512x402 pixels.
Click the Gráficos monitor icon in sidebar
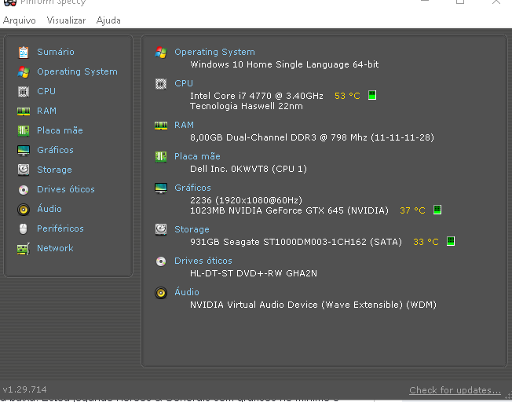coord(24,151)
